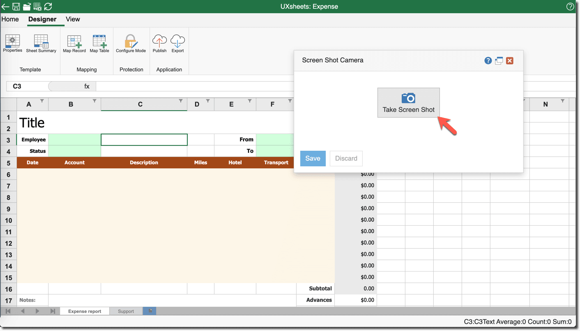Go to next sheet tab

pyautogui.click(x=37, y=311)
